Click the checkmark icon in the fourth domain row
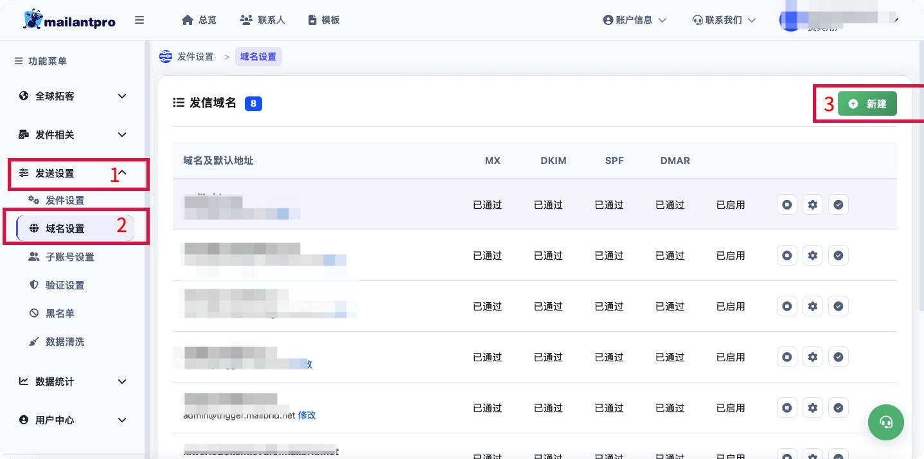924x459 pixels. (x=839, y=357)
